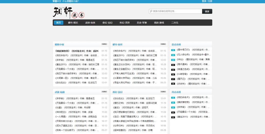Open MORE for 武侠·仙侠 section
Image resolution: width=265 pixels, height=134 pixels.
104,92
